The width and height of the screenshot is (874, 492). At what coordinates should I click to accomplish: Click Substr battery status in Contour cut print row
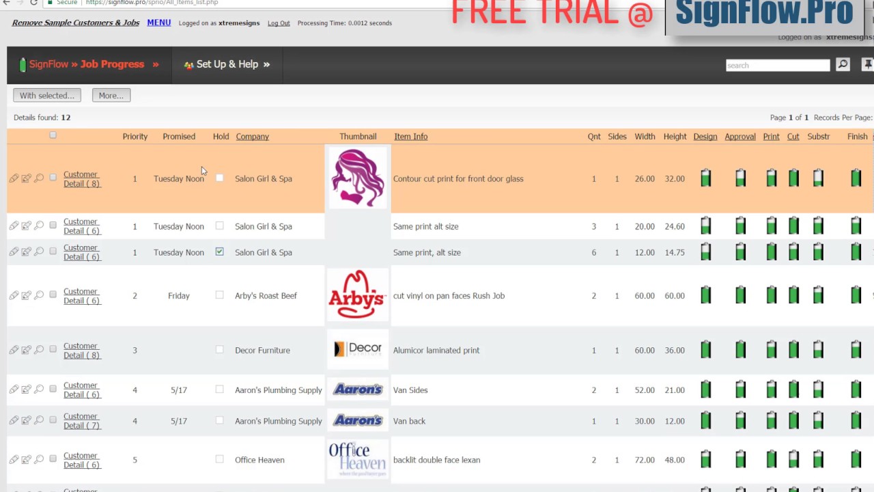[818, 178]
